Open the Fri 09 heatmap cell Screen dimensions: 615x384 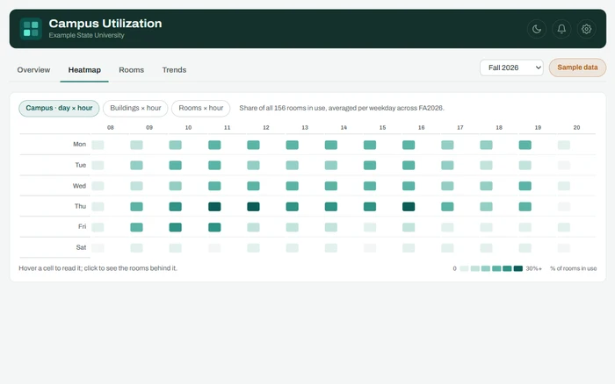tap(136, 227)
